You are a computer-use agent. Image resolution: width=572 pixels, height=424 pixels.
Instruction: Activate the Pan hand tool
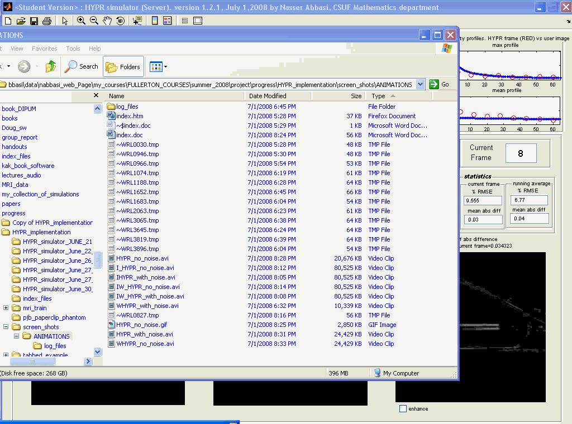(107, 21)
